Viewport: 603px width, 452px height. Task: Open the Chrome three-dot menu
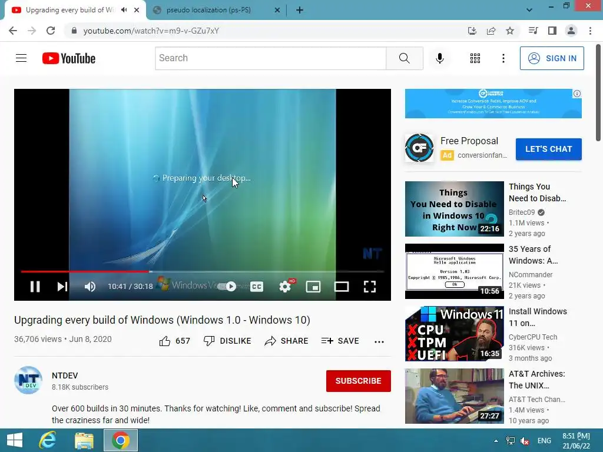point(590,31)
